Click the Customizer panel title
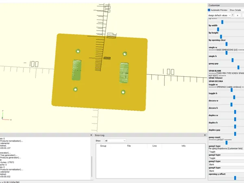This screenshot has width=244, height=183. (214, 5)
